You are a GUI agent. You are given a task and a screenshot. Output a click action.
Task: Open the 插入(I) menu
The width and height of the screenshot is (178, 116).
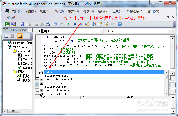pyautogui.click(x=59, y=11)
